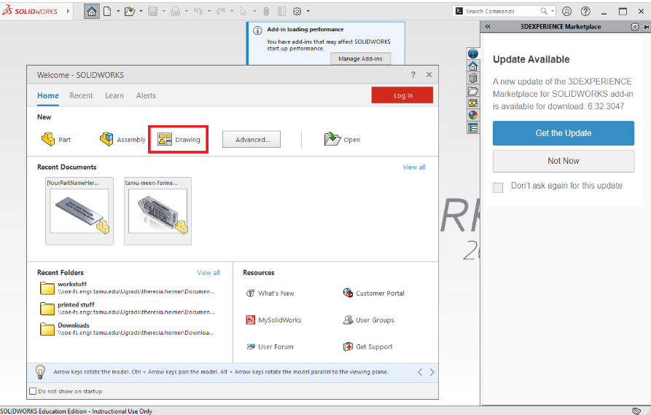Enable Do not show on startup
The height and width of the screenshot is (415, 651).
pyautogui.click(x=32, y=392)
